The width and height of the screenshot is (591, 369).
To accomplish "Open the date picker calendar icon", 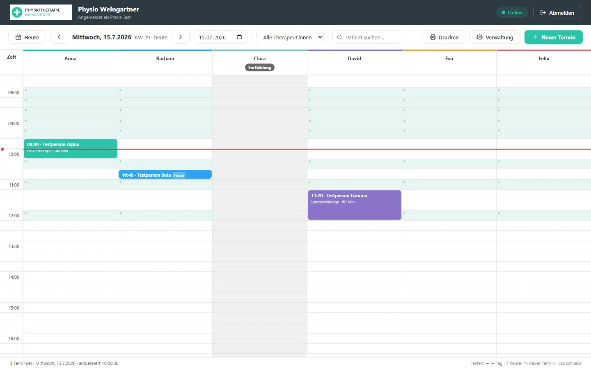I will (239, 37).
